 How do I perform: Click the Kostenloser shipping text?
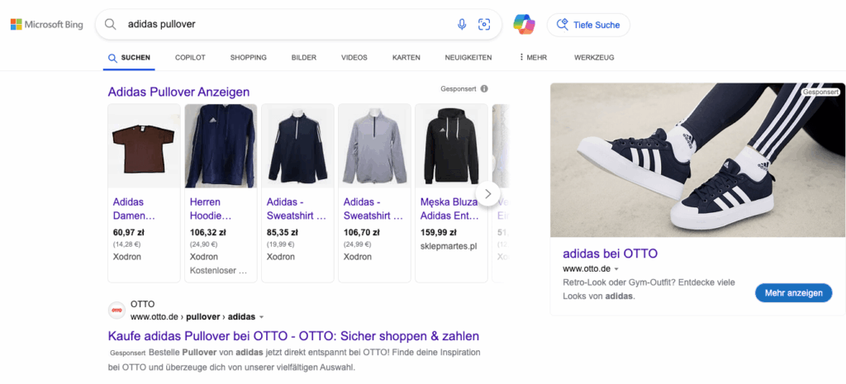tap(218, 270)
